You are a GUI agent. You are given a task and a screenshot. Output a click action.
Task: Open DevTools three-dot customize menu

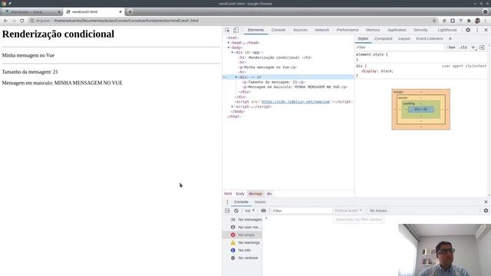point(477,30)
